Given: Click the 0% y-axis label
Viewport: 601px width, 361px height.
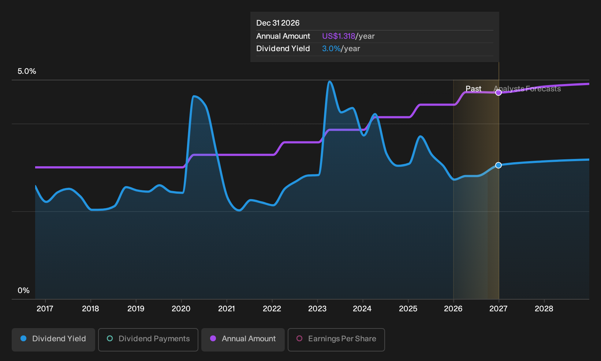Looking at the screenshot, I should 24,290.
